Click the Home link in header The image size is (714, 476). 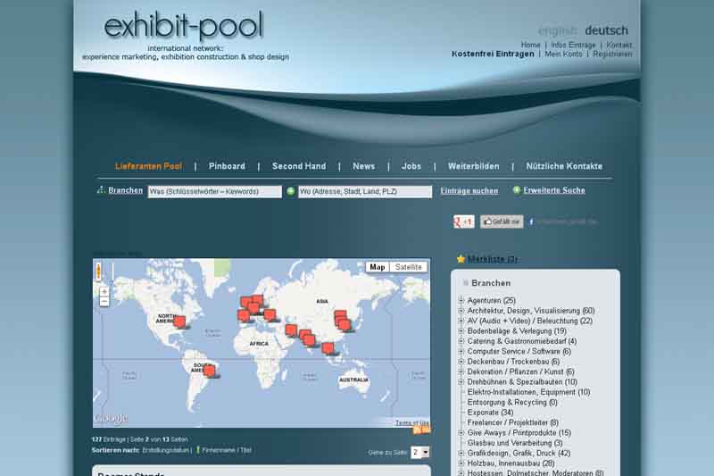point(530,45)
